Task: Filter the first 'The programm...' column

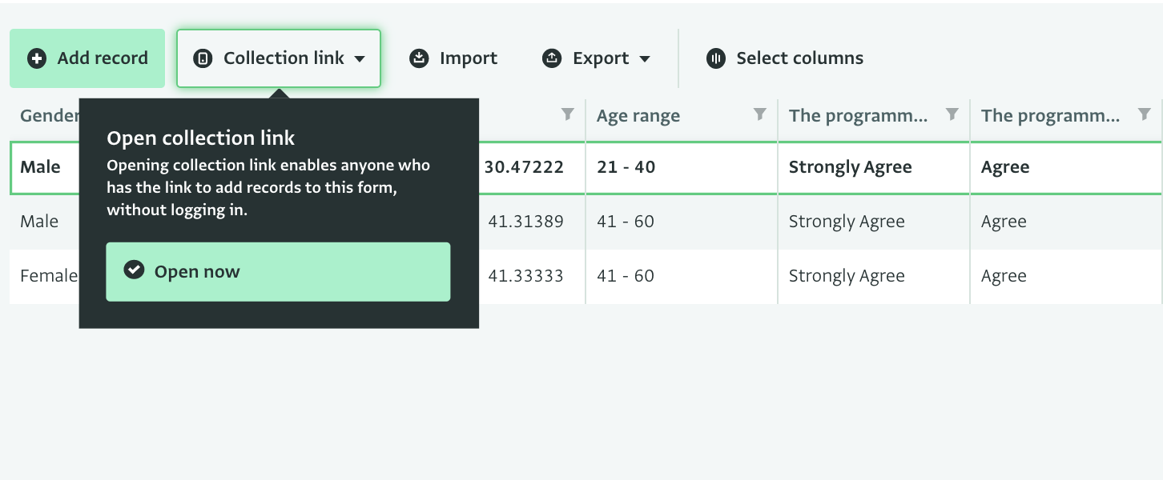Action: (952, 114)
